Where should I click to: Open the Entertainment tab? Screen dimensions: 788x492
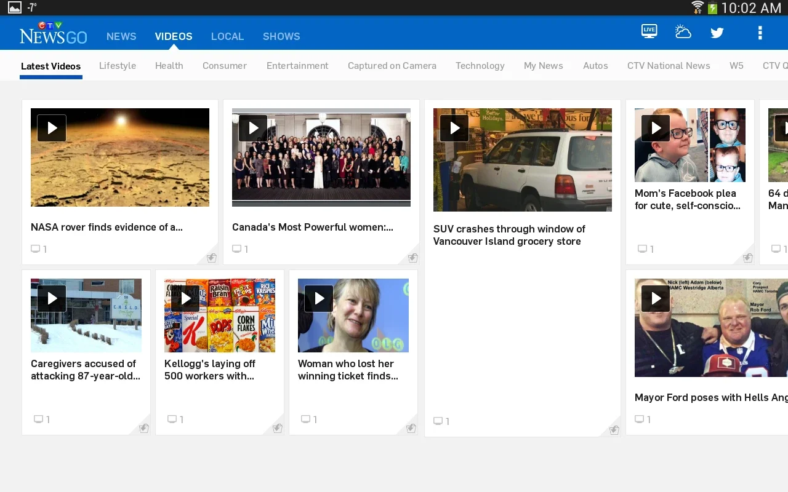pos(297,66)
